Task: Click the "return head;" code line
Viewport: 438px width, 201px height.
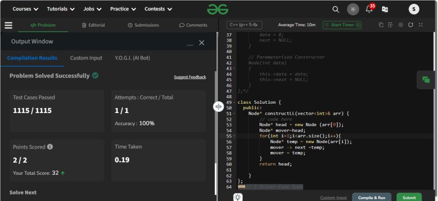Action: click(275, 164)
